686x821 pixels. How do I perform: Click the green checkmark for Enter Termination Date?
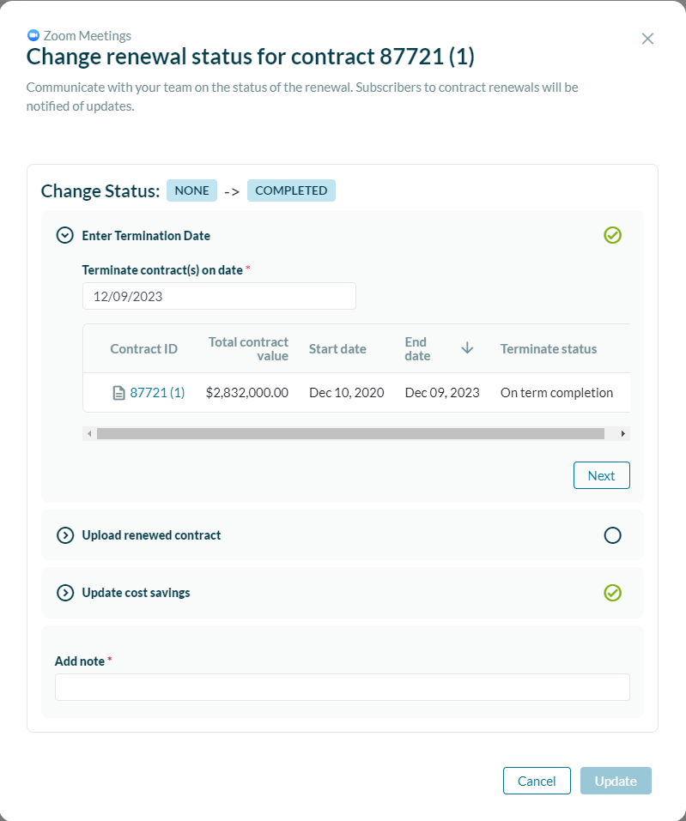(612, 235)
